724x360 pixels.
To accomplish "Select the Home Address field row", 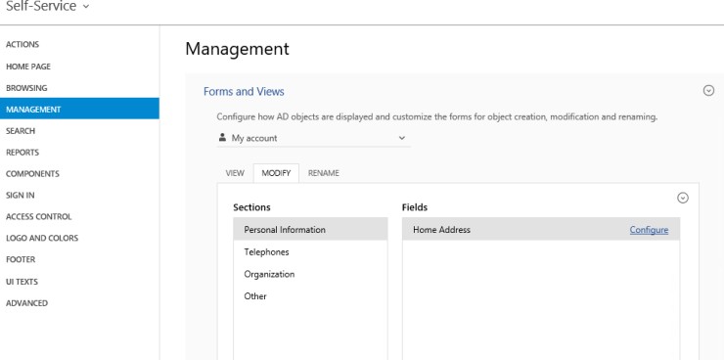I will [541, 229].
